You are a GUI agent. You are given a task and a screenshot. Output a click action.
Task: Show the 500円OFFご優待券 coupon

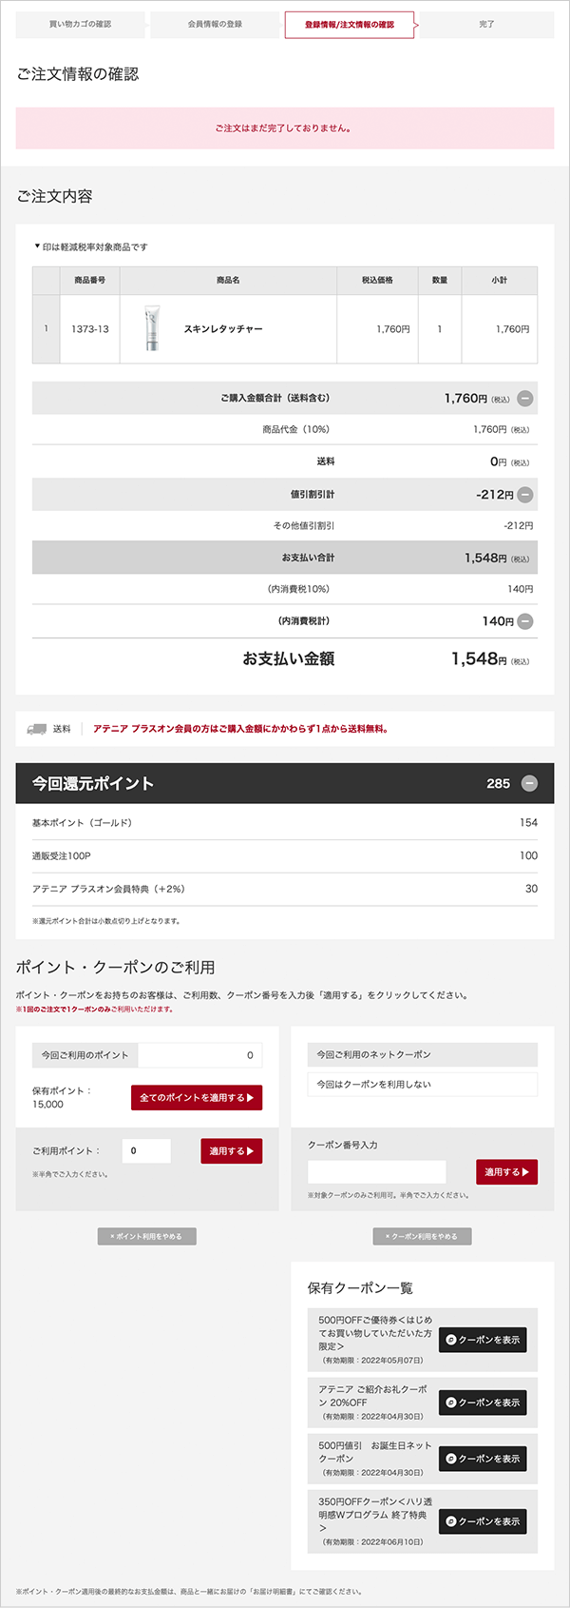coord(483,1340)
